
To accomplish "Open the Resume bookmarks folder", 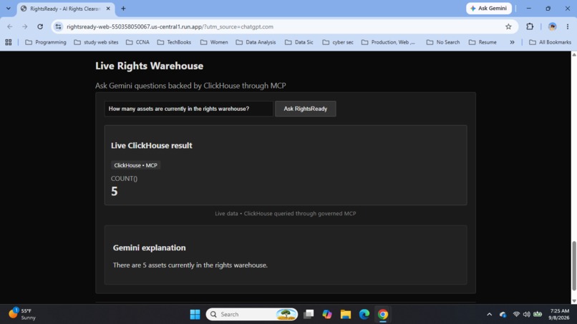I will (483, 42).
